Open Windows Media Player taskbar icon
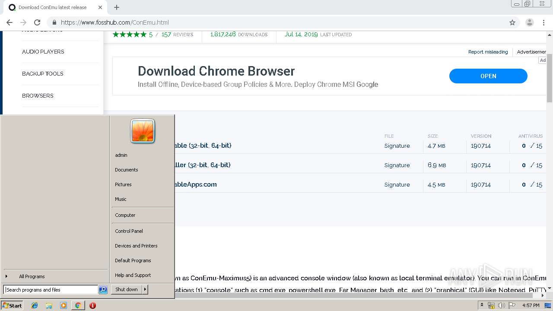 64,305
